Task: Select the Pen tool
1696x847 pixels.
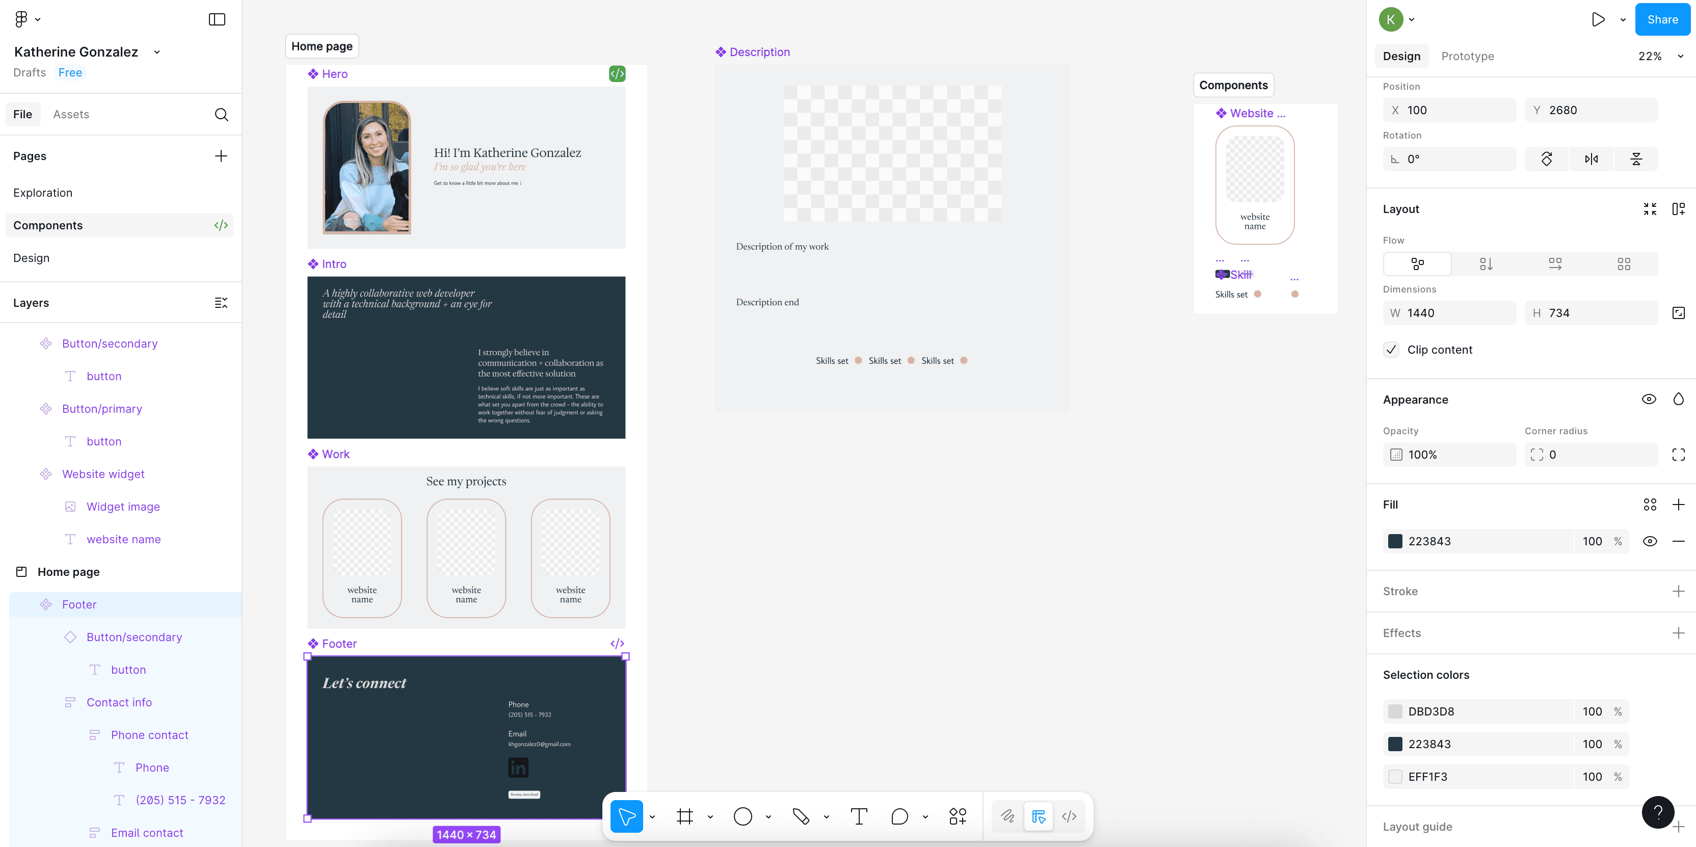Action: pos(801,817)
